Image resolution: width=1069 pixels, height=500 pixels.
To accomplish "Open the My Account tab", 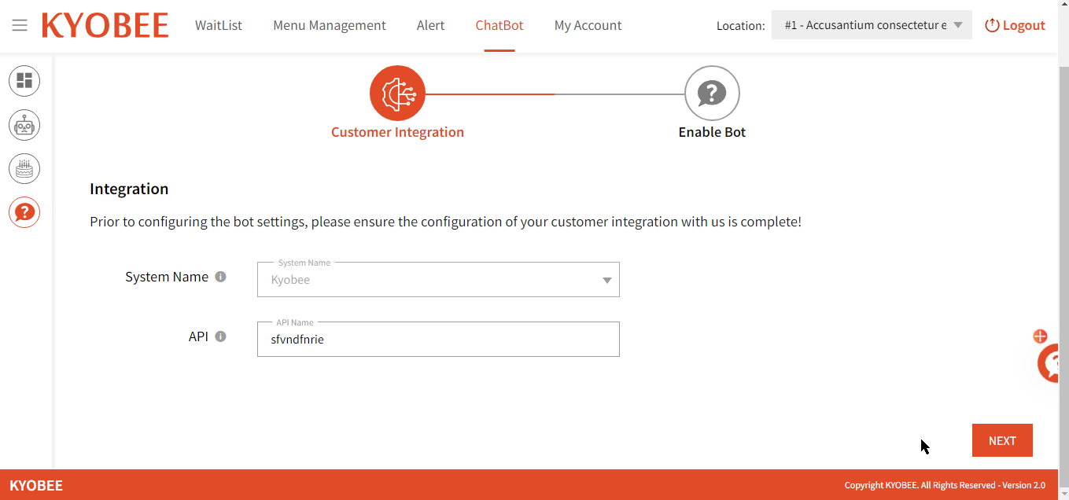I will coord(588,25).
